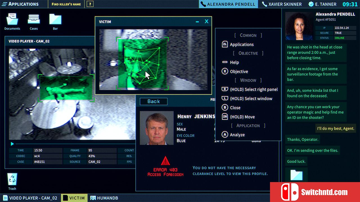This screenshot has width=360, height=202.
Task: Play the CAM_02 video
Action: (12, 144)
